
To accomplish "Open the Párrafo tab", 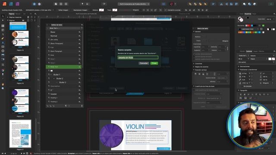I will click(242, 51).
